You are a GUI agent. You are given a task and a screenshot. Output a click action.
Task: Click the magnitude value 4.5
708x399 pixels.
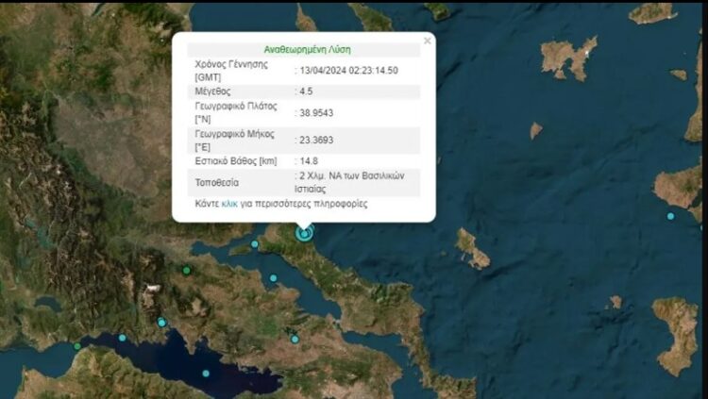pyautogui.click(x=308, y=91)
